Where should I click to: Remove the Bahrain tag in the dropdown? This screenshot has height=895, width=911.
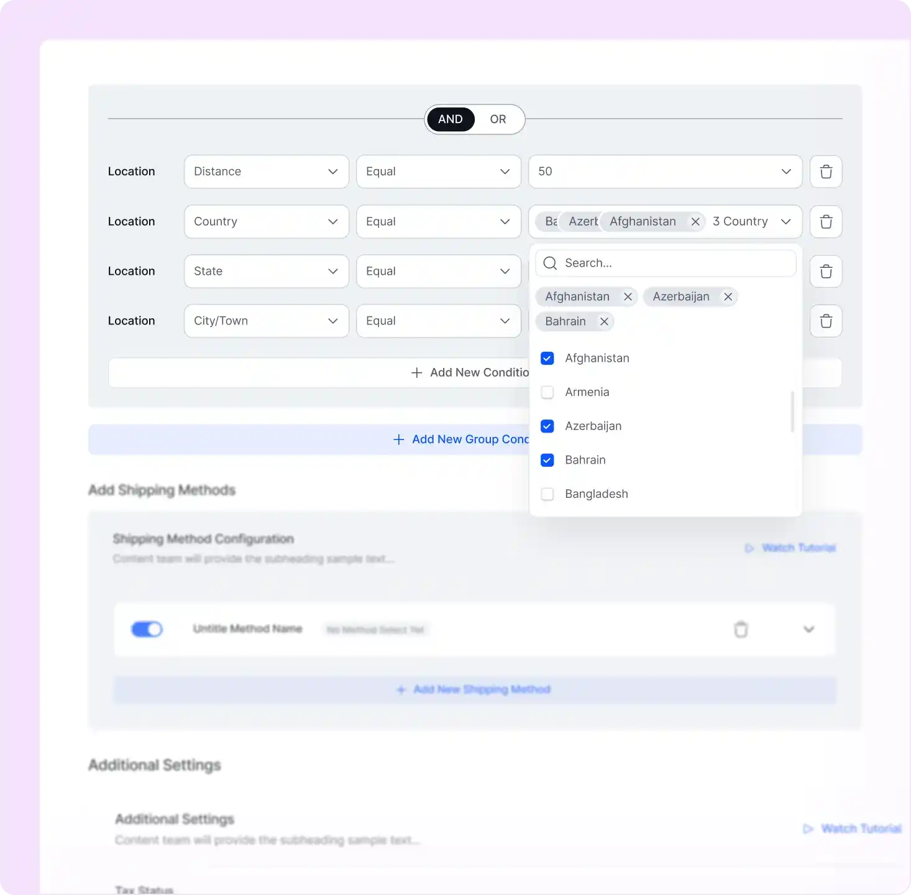[603, 321]
